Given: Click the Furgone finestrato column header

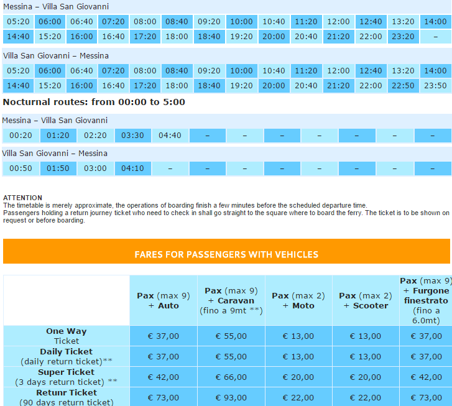Looking at the screenshot, I should [x=425, y=301].
